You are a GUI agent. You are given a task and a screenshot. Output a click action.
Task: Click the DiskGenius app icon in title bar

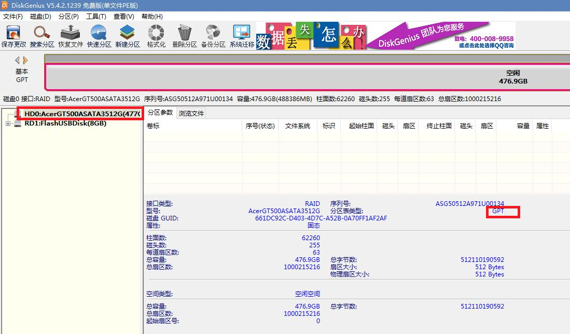5,5
